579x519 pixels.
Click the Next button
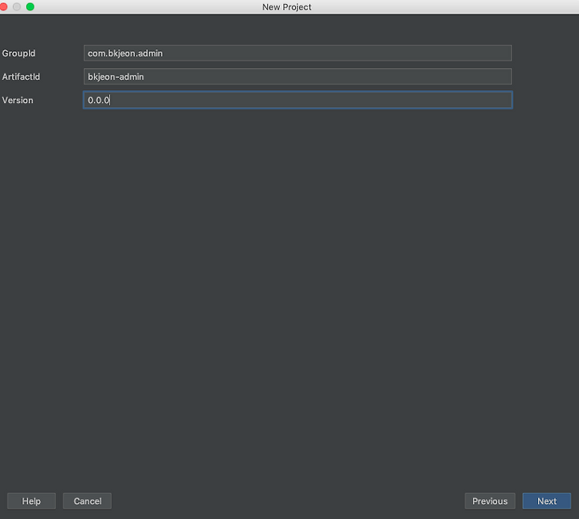click(547, 501)
